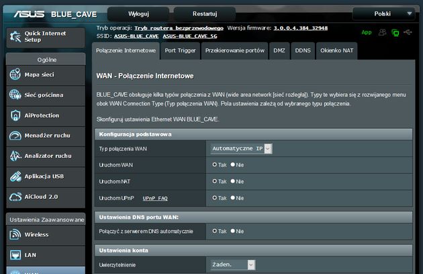Click the green network status icon
The height and width of the screenshot is (274, 423).
395,33
